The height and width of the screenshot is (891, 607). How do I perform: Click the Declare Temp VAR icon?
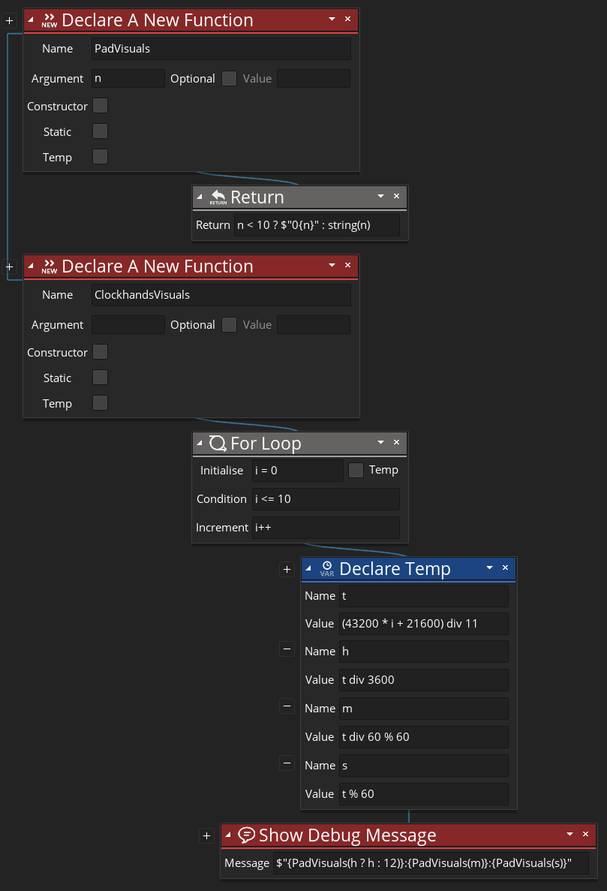[x=326, y=569]
